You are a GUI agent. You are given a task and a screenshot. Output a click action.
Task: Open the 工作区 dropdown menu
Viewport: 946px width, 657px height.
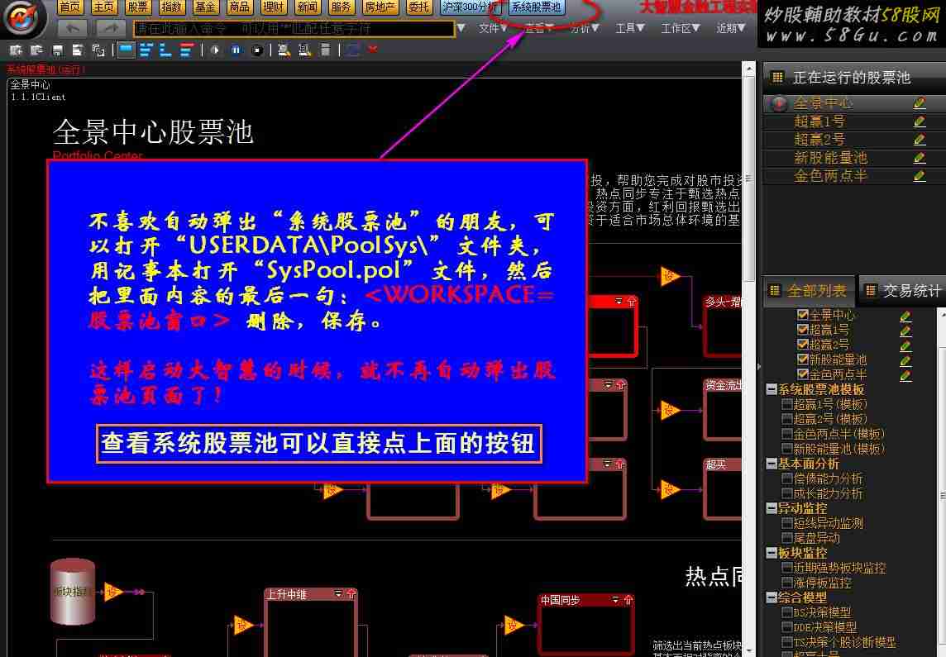680,28
